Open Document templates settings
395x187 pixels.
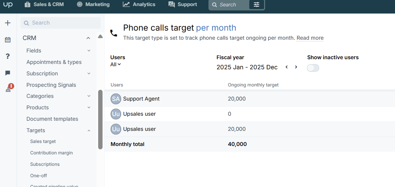pos(52,119)
